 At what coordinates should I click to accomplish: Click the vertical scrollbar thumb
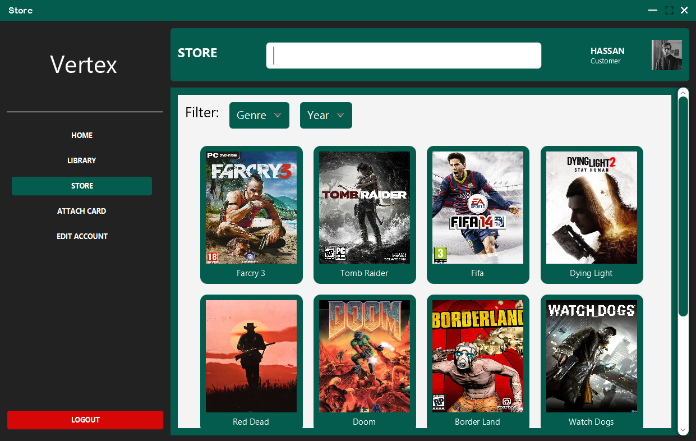683,206
